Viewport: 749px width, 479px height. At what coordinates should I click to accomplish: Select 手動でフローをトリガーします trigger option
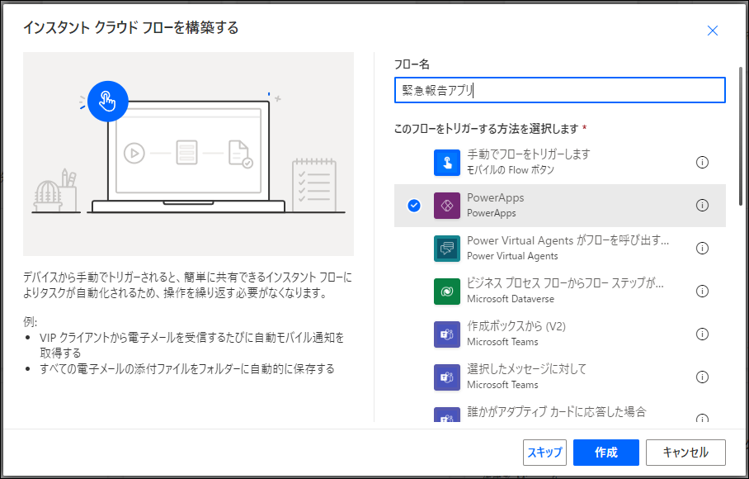pyautogui.click(x=560, y=163)
